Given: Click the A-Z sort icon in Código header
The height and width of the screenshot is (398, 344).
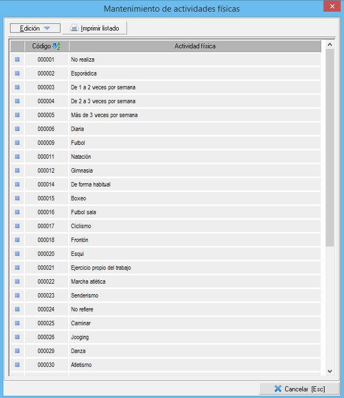Looking at the screenshot, I should point(55,46).
